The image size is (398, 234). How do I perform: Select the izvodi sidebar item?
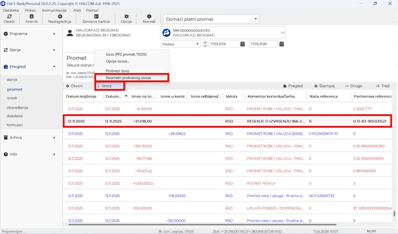coord(12,98)
